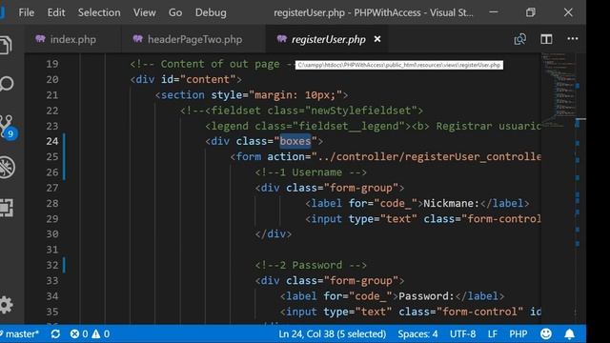This screenshot has width=610, height=343.
Task: Open the Selection menu
Action: pyautogui.click(x=99, y=12)
